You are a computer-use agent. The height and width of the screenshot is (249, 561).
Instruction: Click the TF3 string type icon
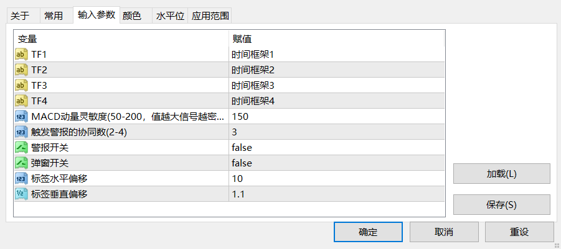click(21, 86)
